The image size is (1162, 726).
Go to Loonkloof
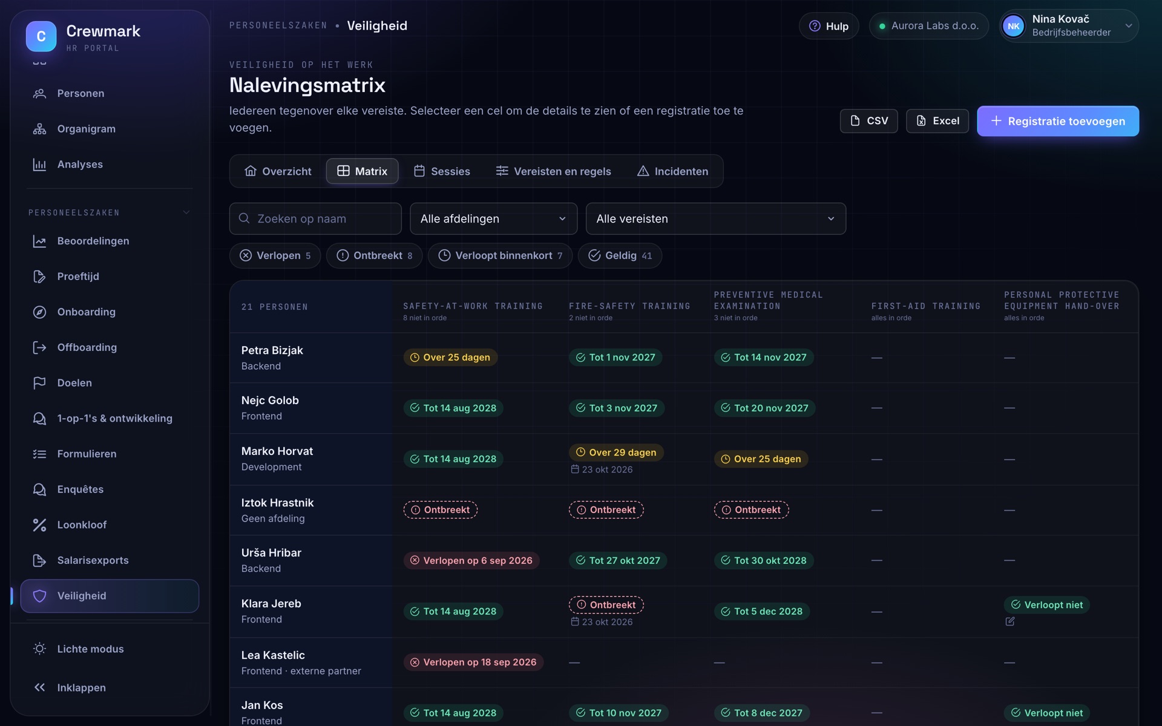click(x=110, y=525)
